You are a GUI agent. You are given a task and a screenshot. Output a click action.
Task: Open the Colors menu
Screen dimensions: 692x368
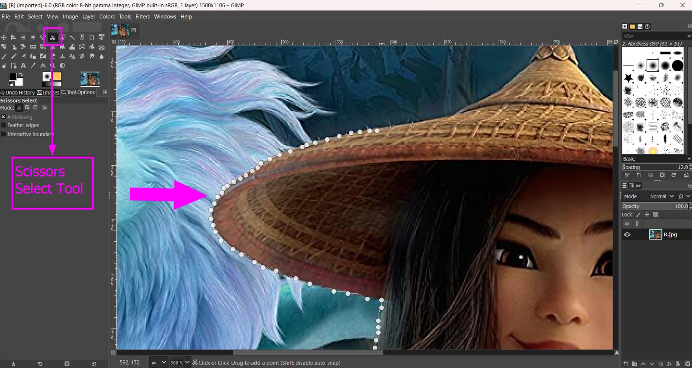[107, 16]
